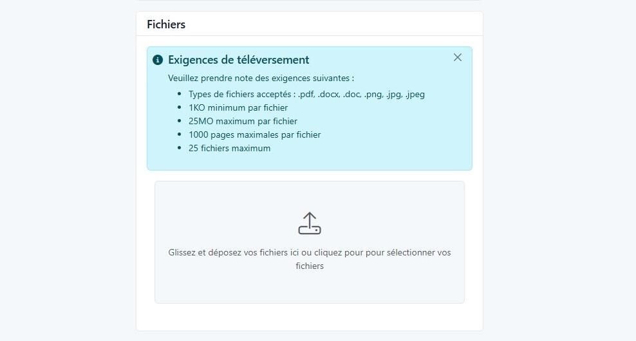The height and width of the screenshot is (341, 636).
Task: Click the Types de fichiers acceptés line
Action: point(306,95)
